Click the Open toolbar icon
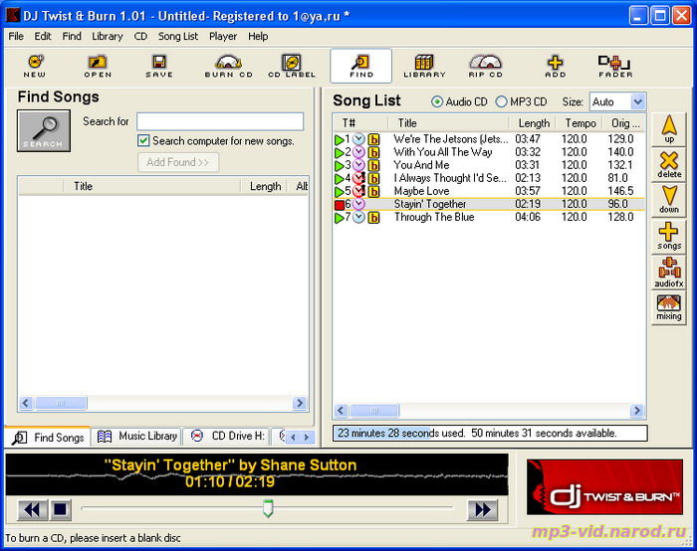This screenshot has height=551, width=697. tap(98, 66)
